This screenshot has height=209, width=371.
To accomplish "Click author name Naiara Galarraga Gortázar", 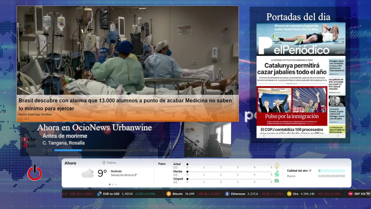I will tap(35, 114).
